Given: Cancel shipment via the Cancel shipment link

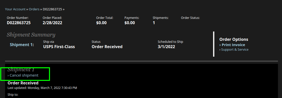Looking at the screenshot, I should pyautogui.click(x=23, y=75).
